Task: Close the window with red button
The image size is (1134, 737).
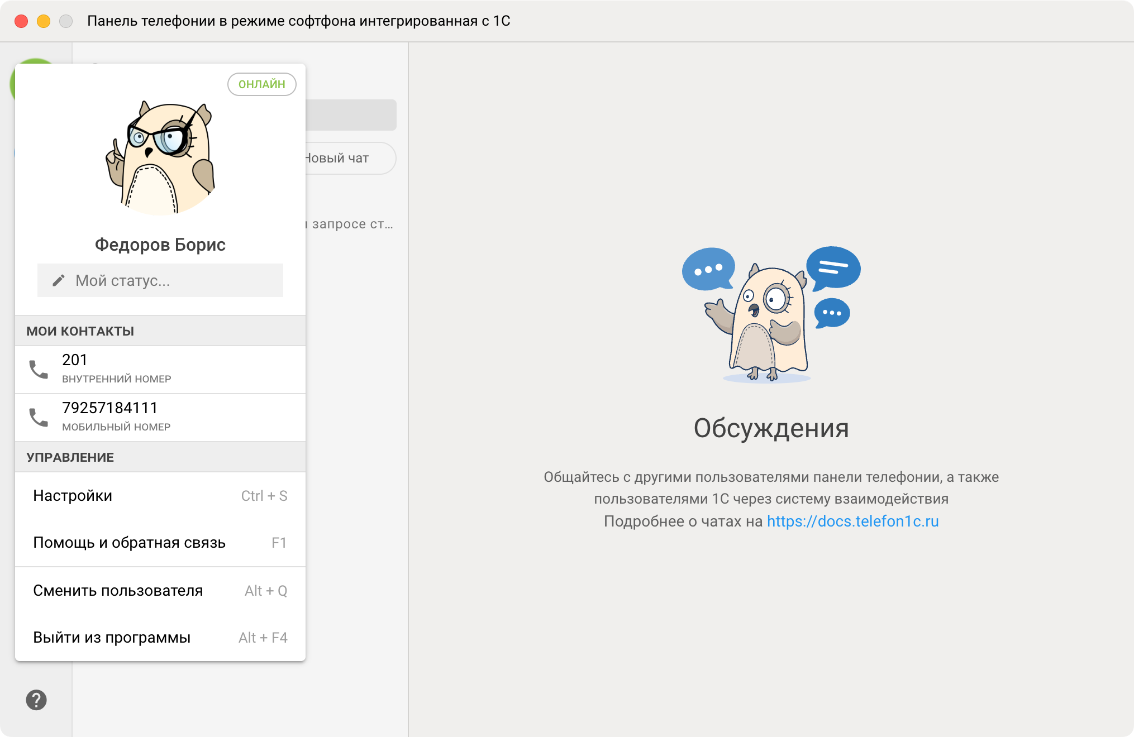Action: point(21,21)
